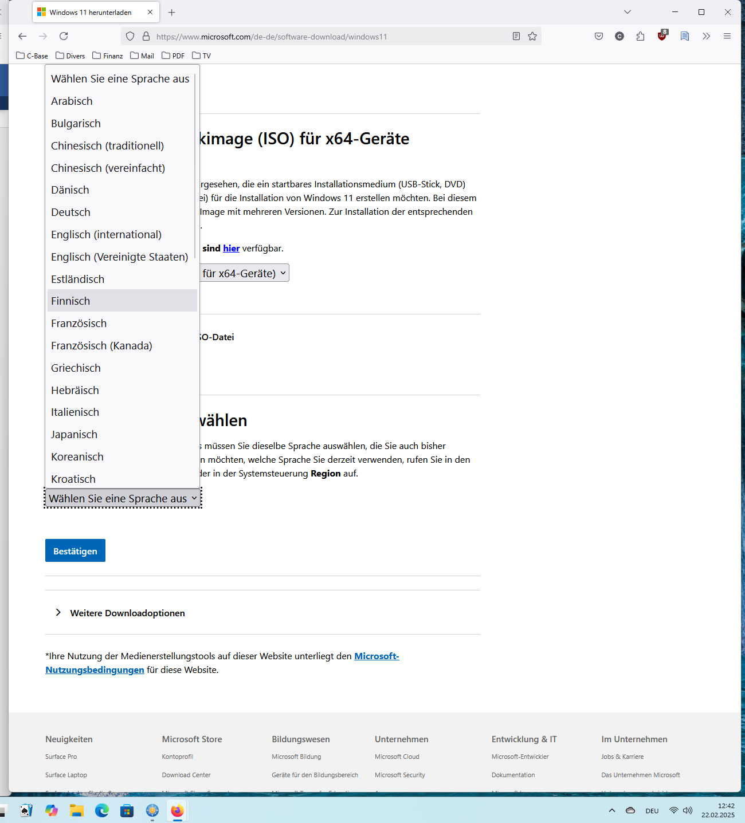Open the uBlock Origin shield icon

(662, 36)
